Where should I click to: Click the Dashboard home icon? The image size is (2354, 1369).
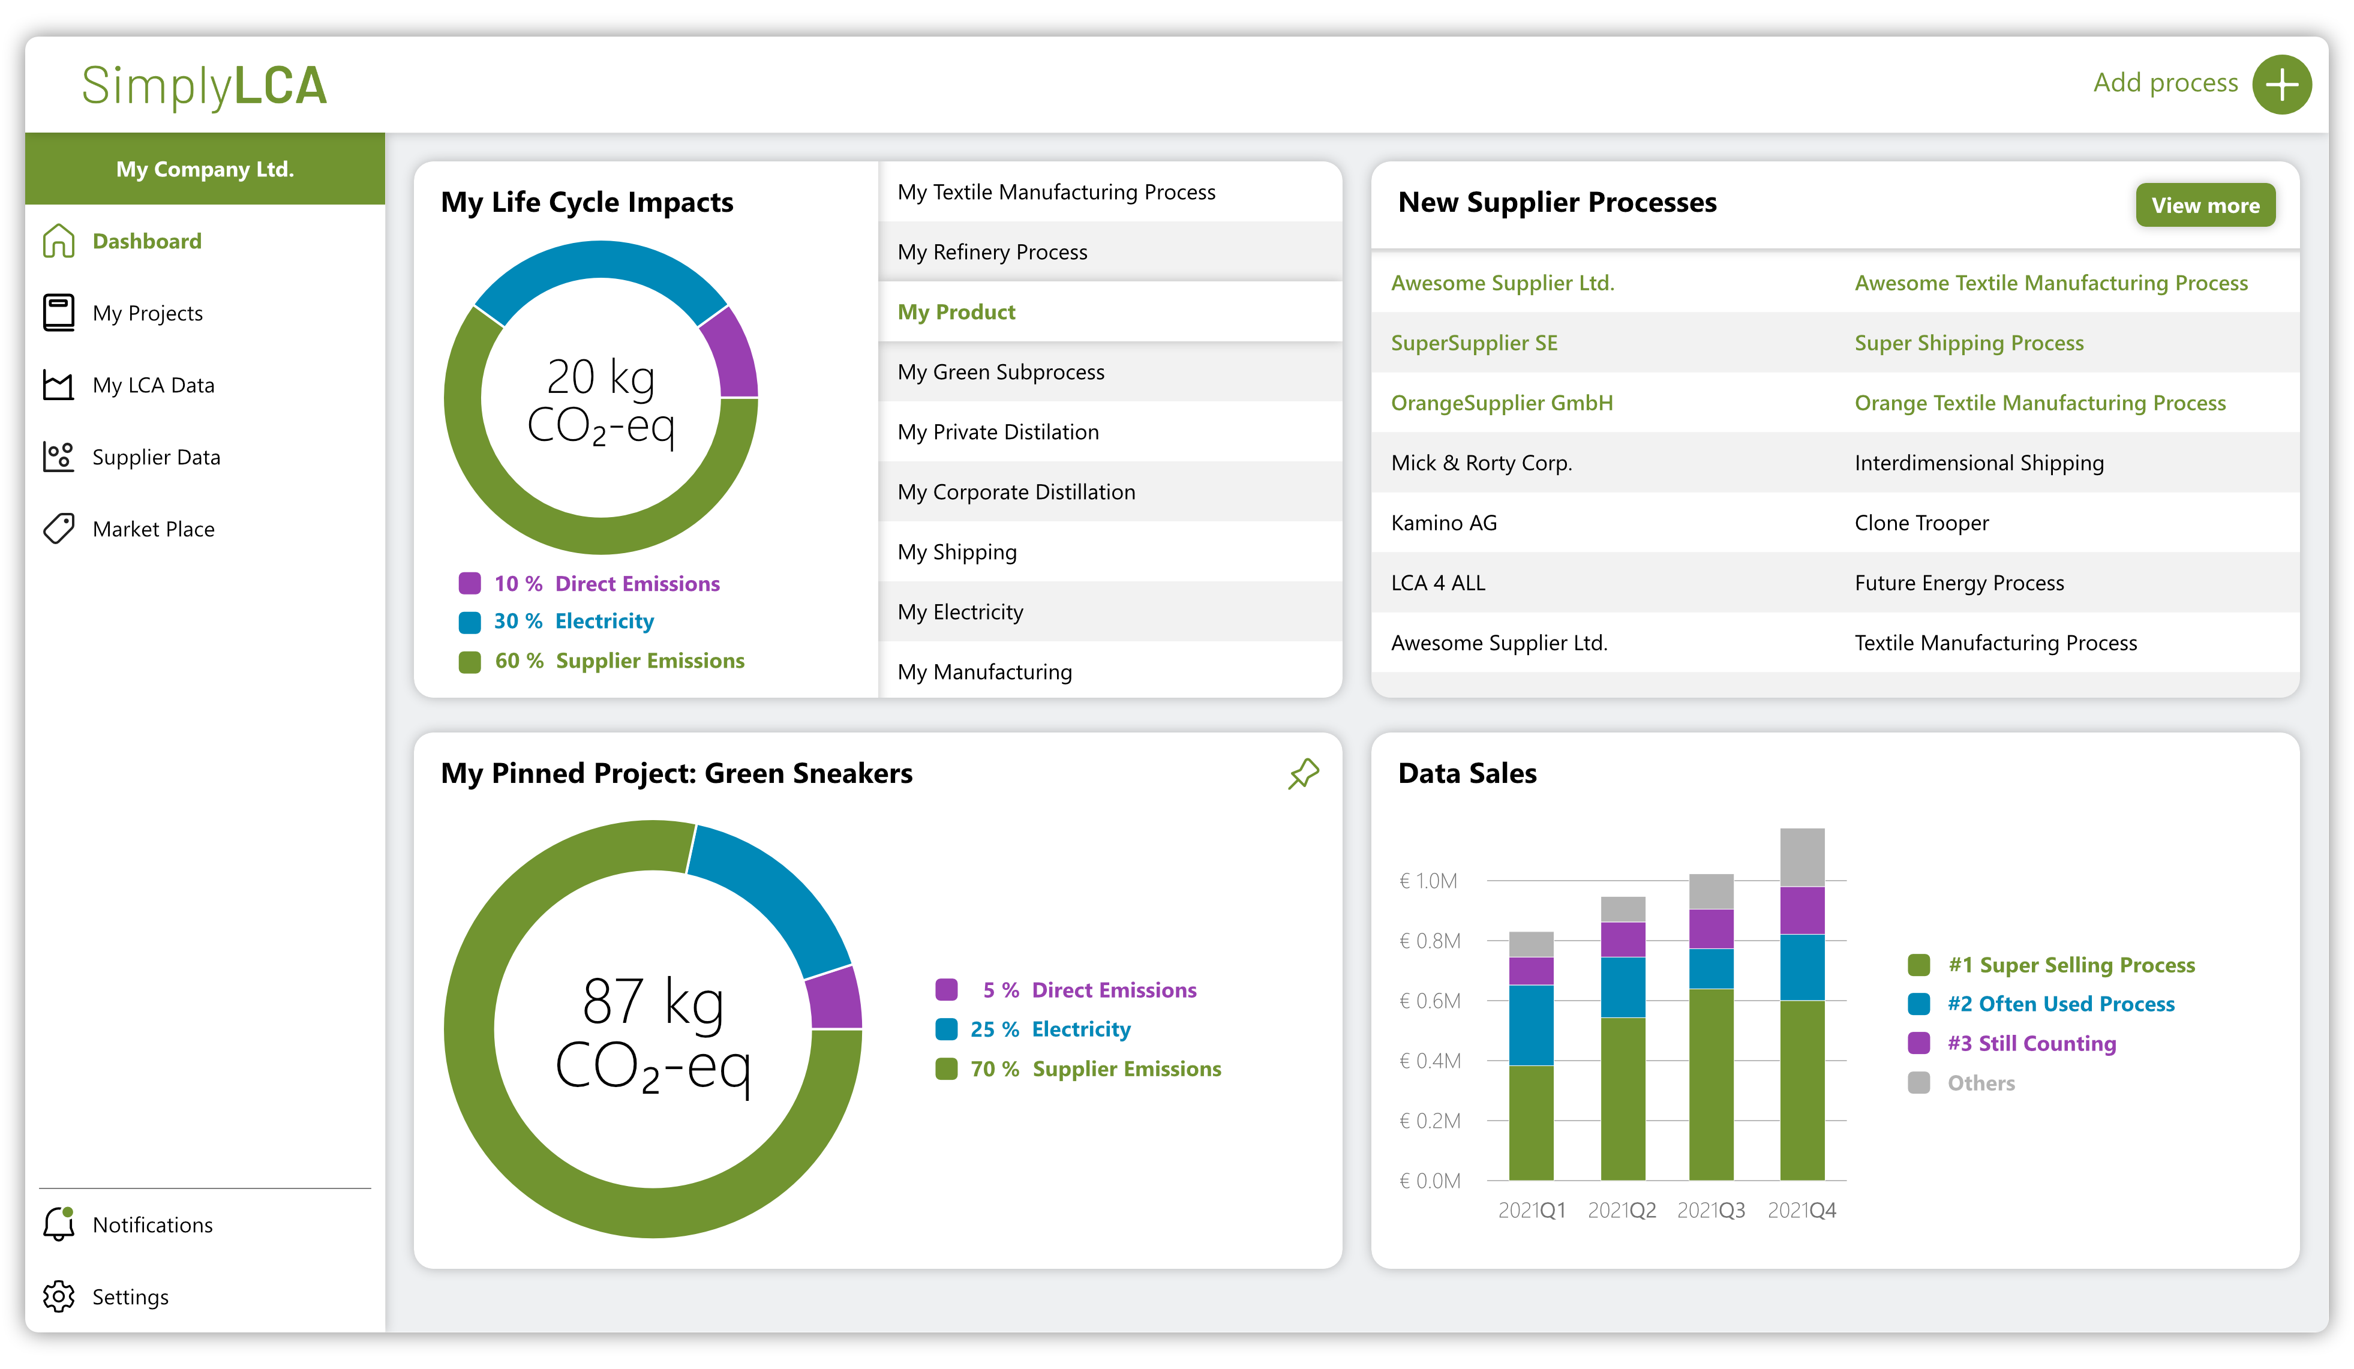(58, 241)
